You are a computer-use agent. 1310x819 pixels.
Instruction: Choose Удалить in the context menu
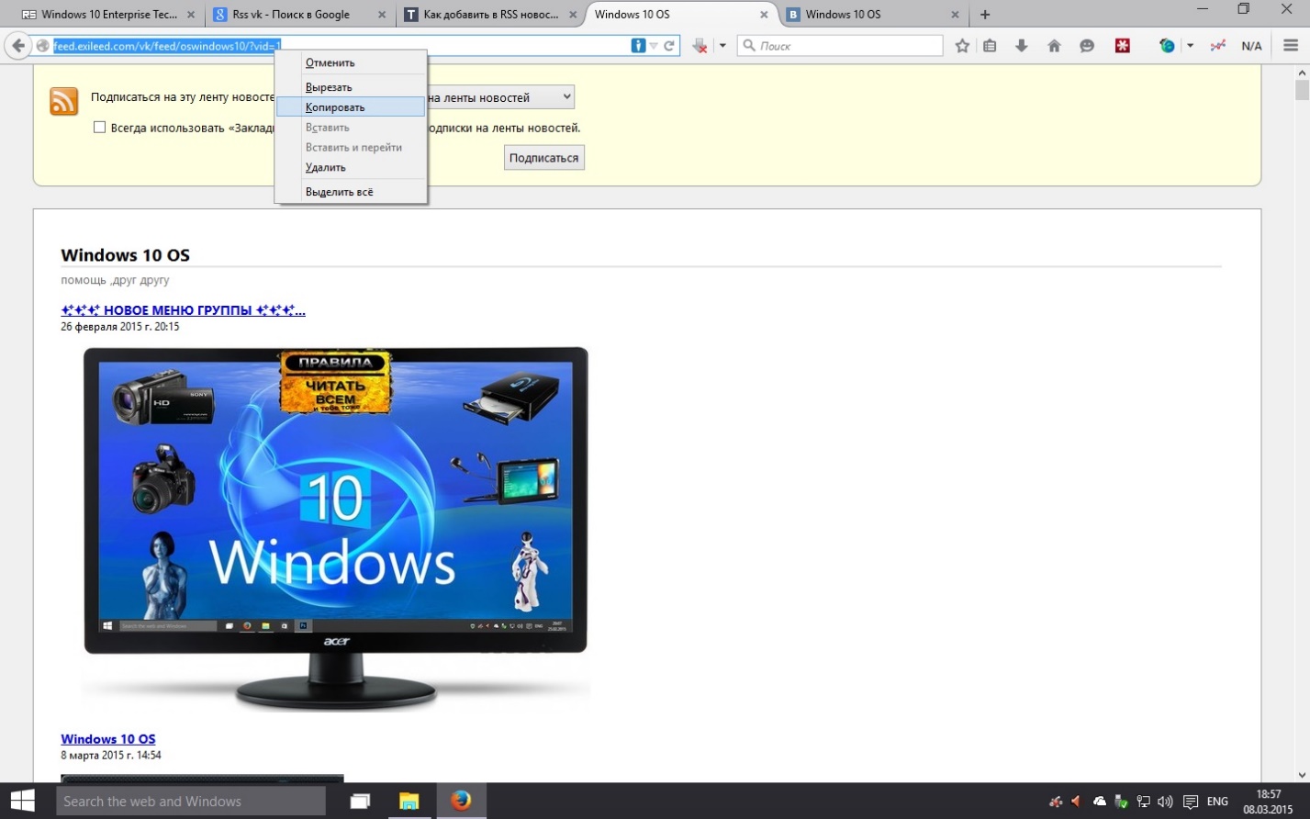click(351, 168)
